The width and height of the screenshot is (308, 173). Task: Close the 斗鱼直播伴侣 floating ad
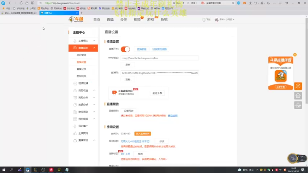click(295, 55)
